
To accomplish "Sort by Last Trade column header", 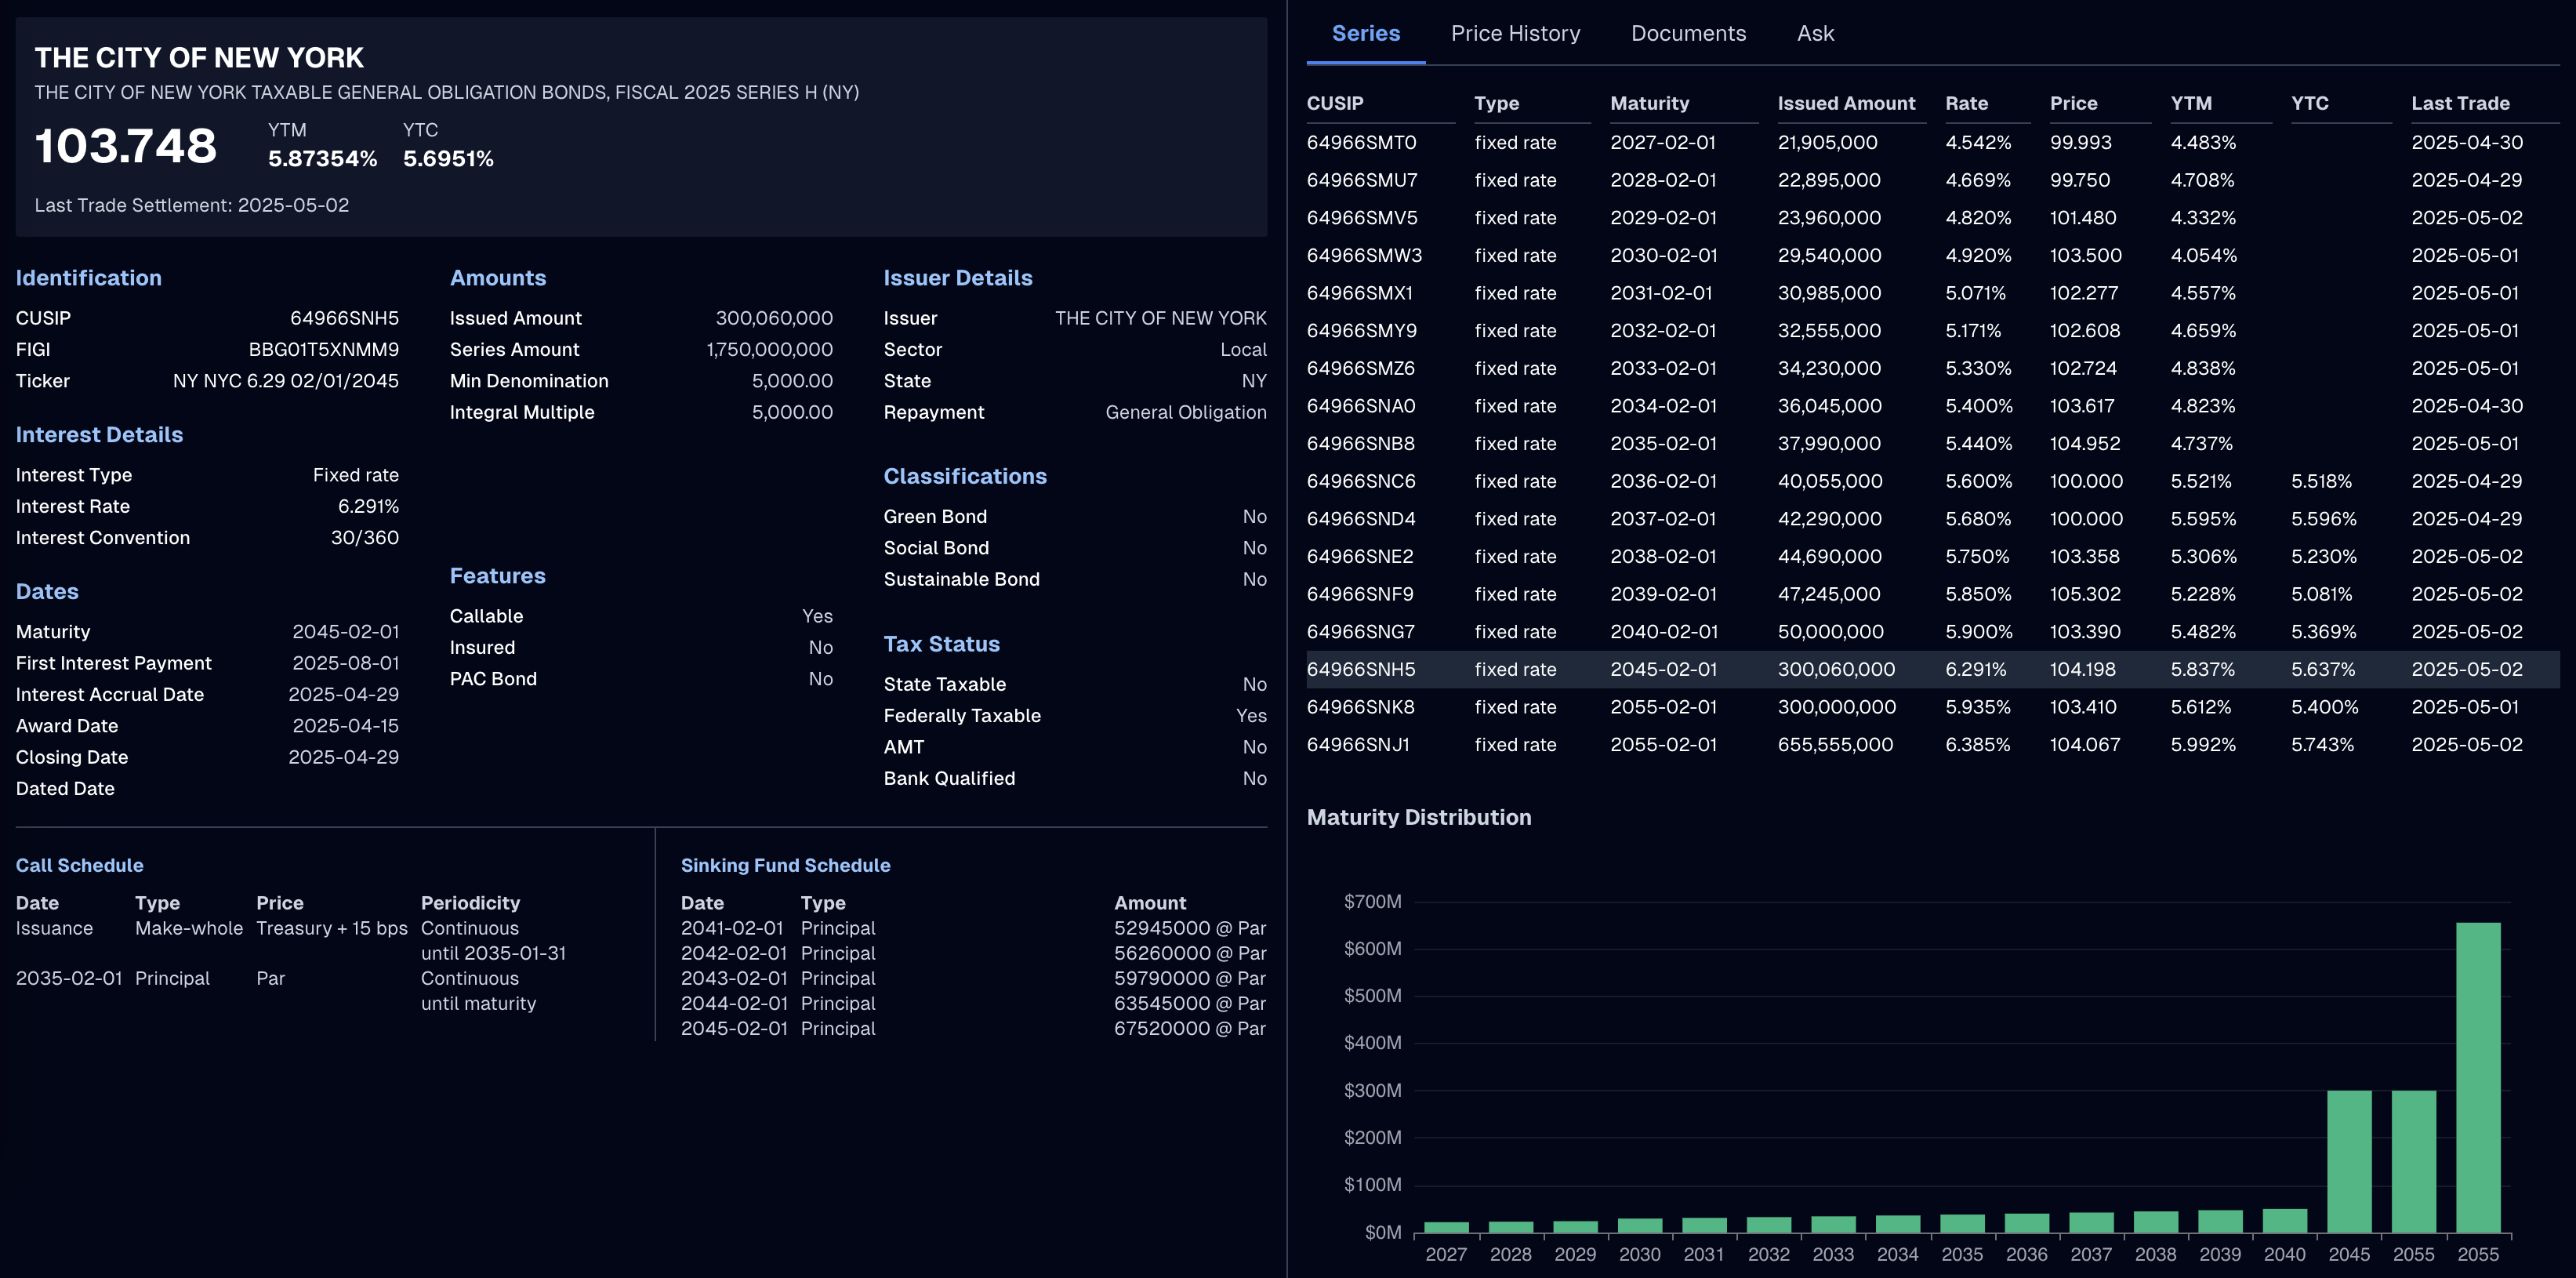I will point(2460,103).
